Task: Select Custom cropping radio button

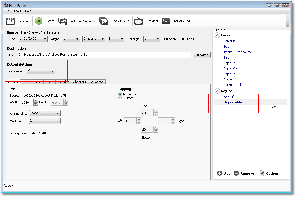Action: click(x=120, y=98)
